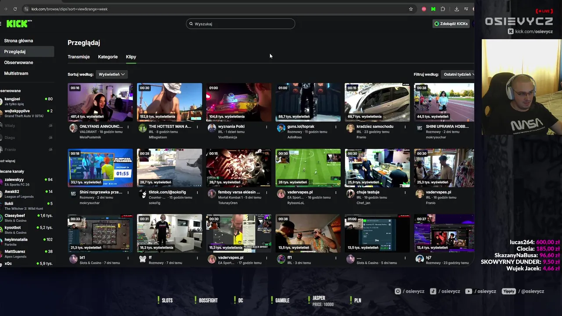The height and width of the screenshot is (316, 562).
Task: Click 'TolunayOren' channel name text
Action: tap(228, 203)
